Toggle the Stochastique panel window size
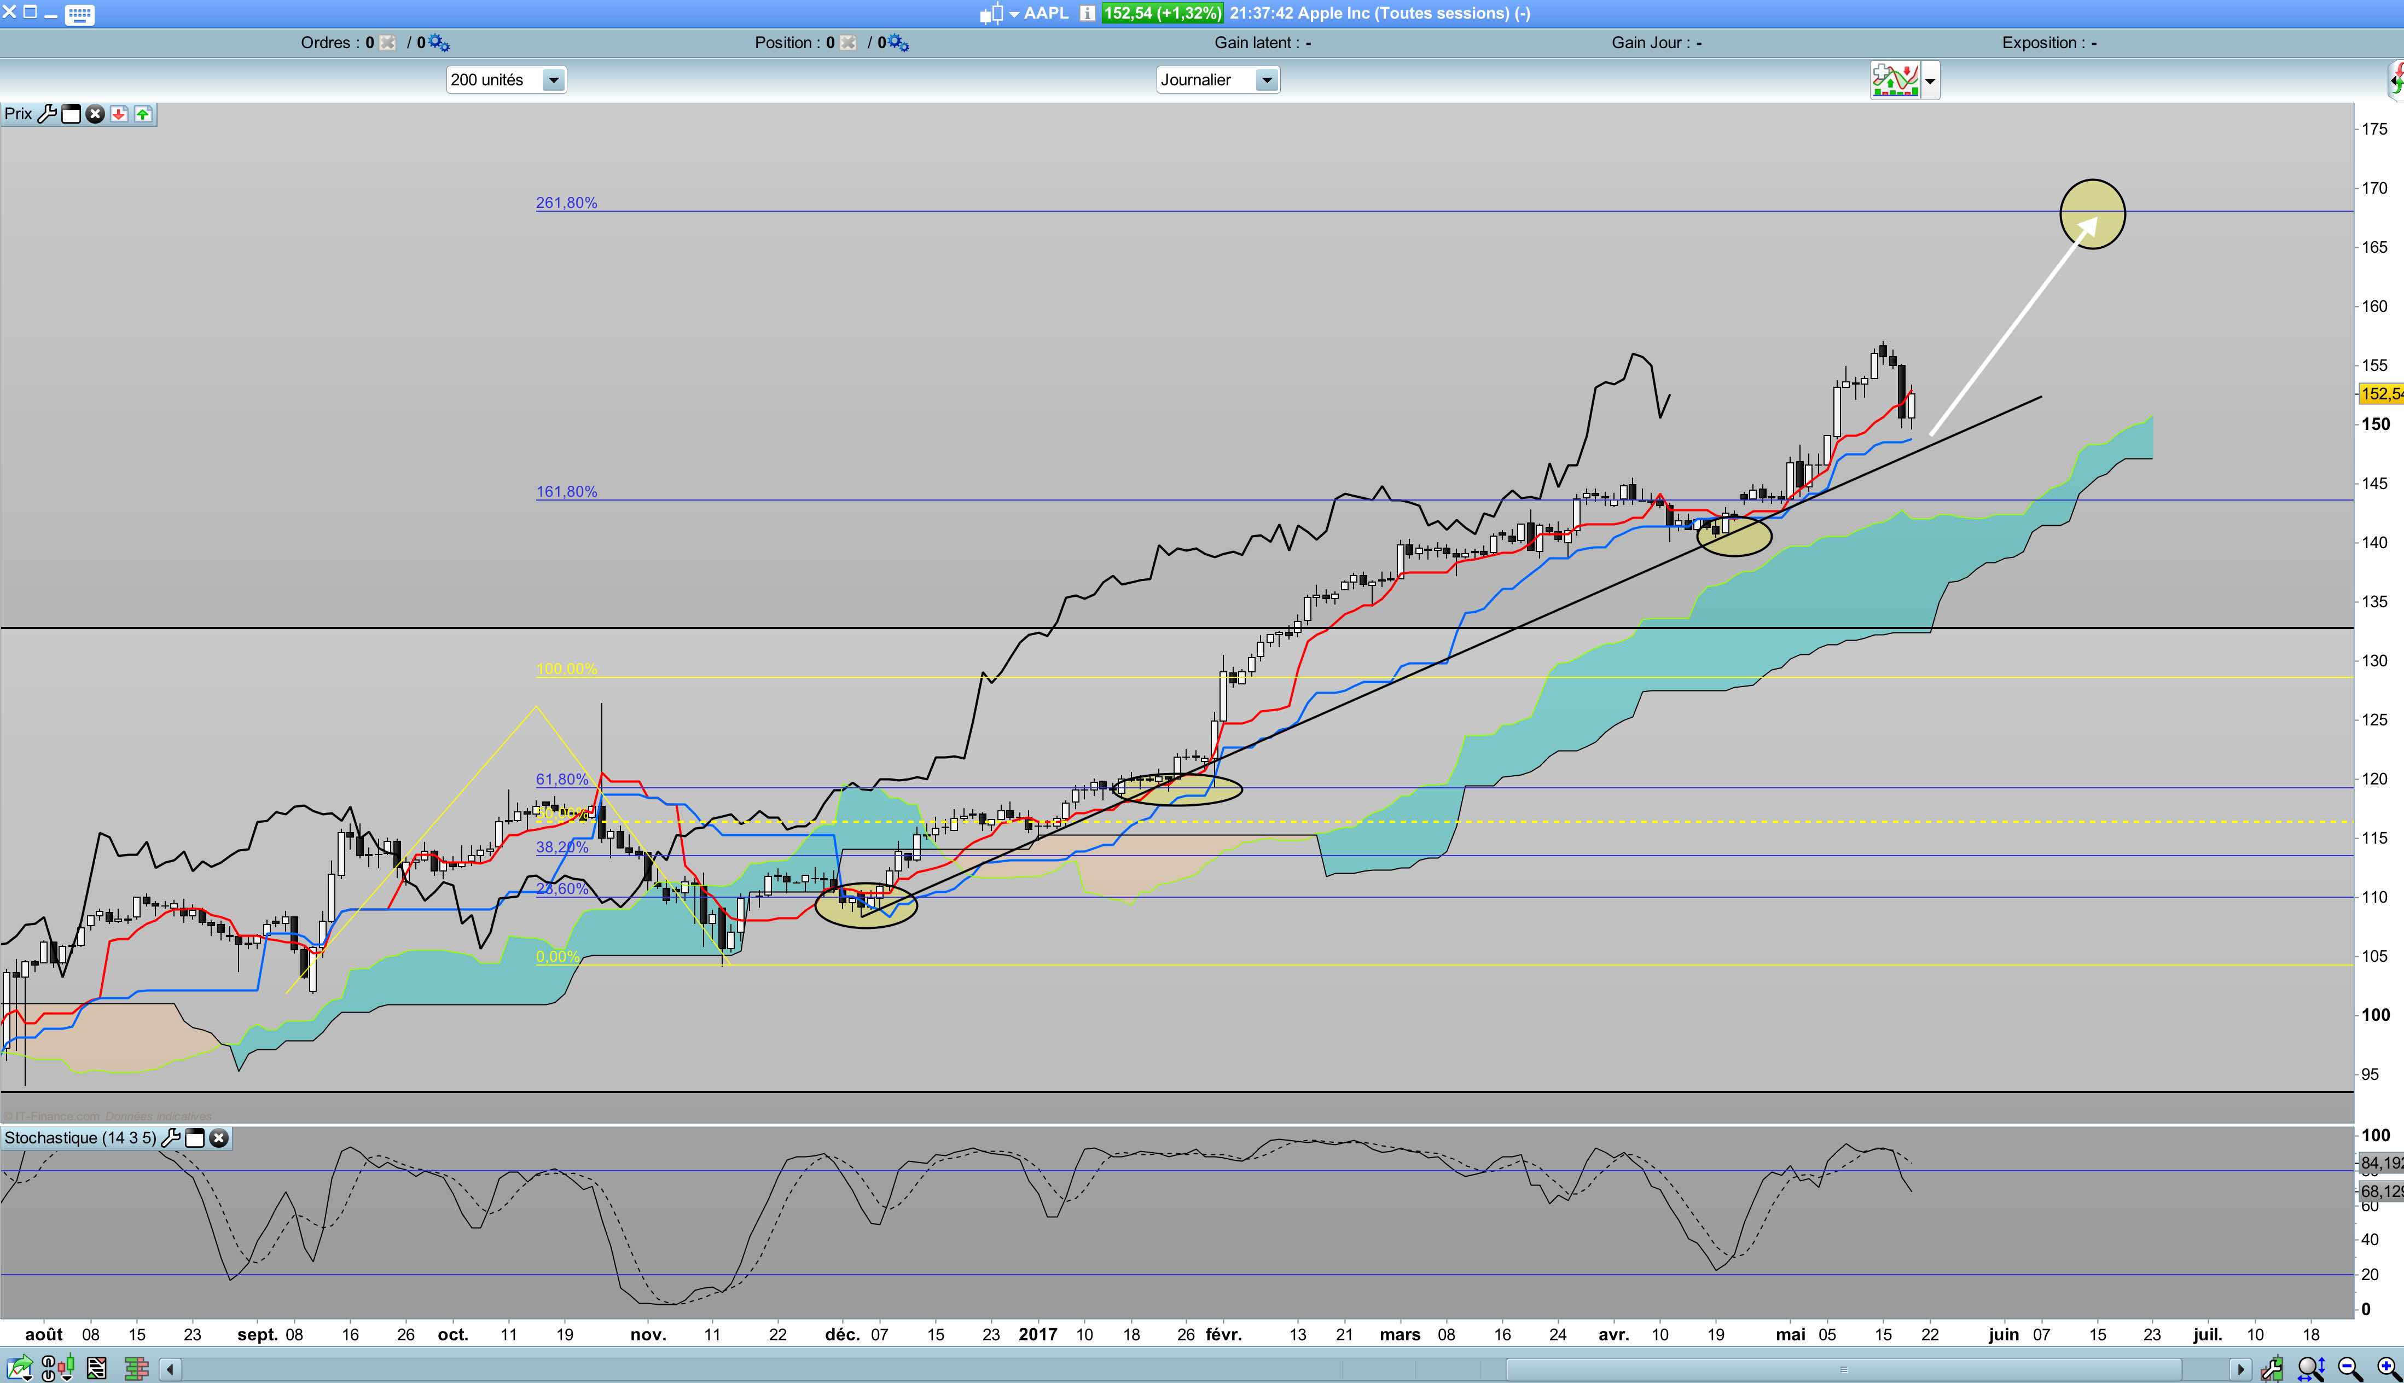This screenshot has height=1383, width=2404. (195, 1138)
